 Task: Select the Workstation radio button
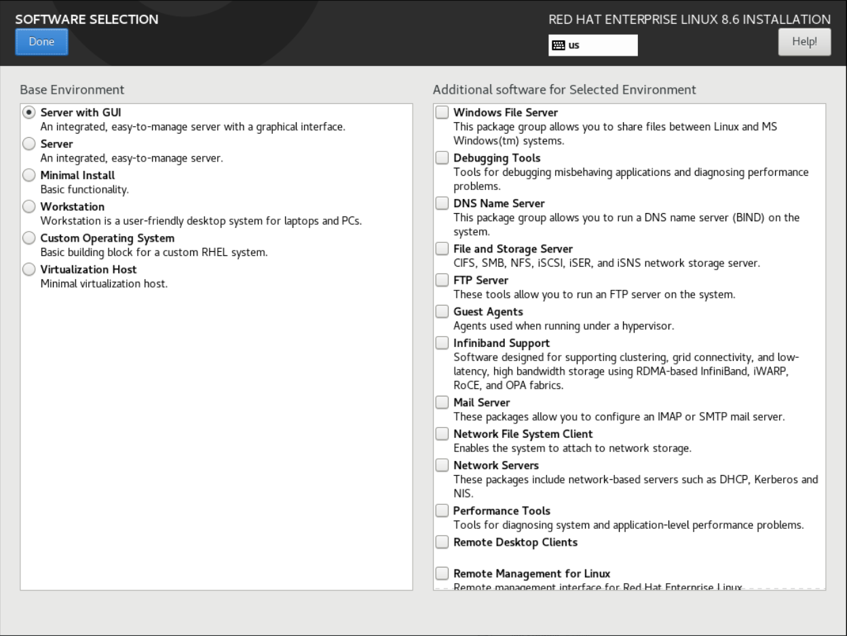pyautogui.click(x=29, y=206)
